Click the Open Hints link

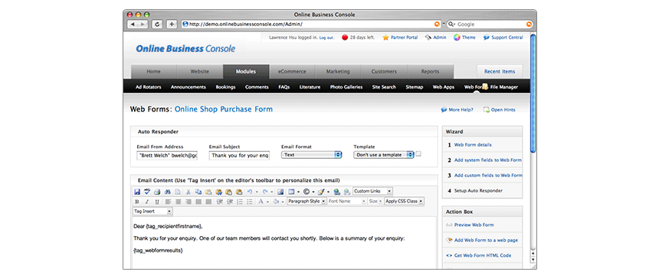pos(500,110)
